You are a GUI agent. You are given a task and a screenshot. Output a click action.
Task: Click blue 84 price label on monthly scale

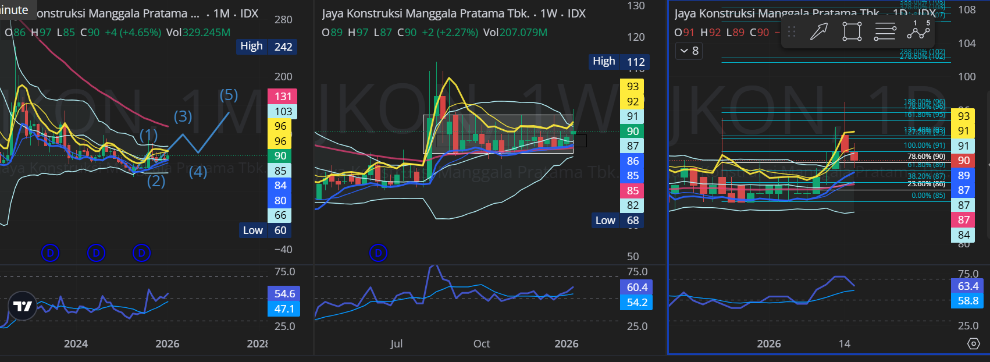pyautogui.click(x=280, y=186)
